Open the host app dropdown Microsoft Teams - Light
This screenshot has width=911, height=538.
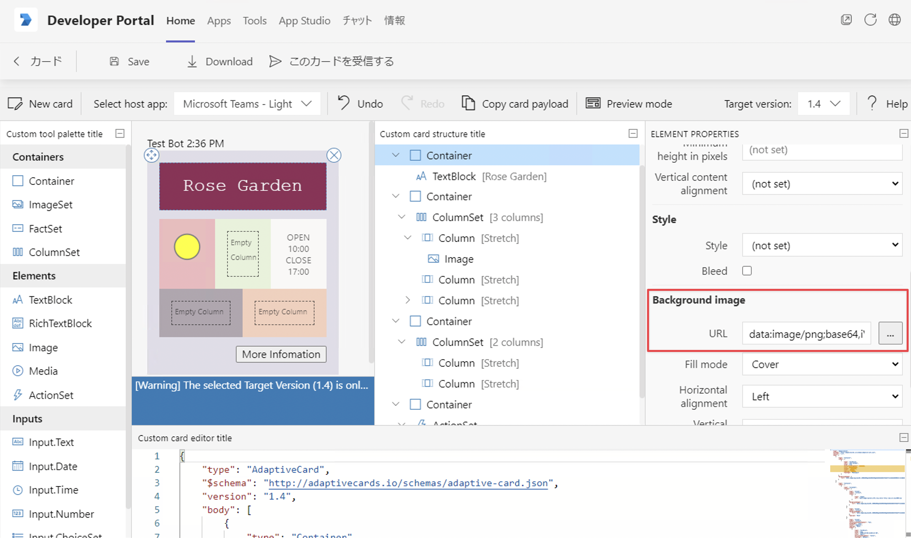click(x=247, y=104)
